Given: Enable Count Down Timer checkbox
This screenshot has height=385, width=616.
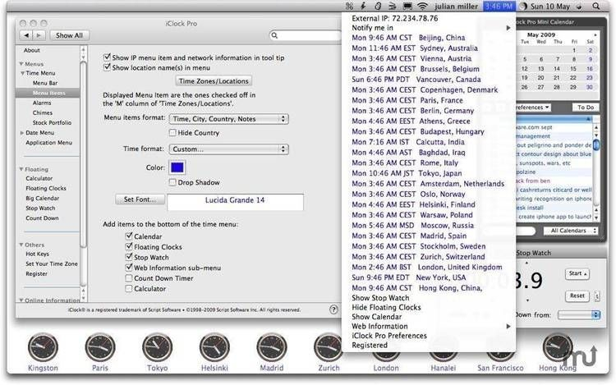Looking at the screenshot, I should (128, 277).
